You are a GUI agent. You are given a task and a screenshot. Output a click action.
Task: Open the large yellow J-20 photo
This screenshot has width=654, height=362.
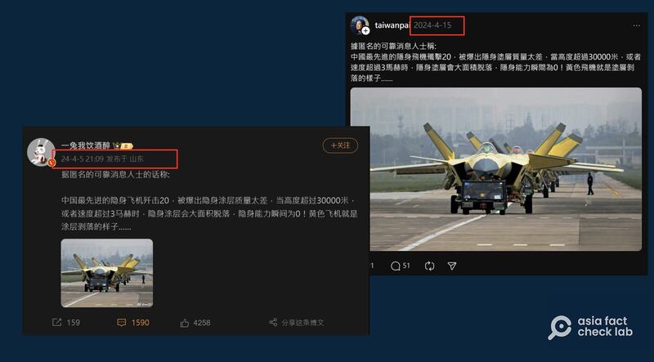496,169
